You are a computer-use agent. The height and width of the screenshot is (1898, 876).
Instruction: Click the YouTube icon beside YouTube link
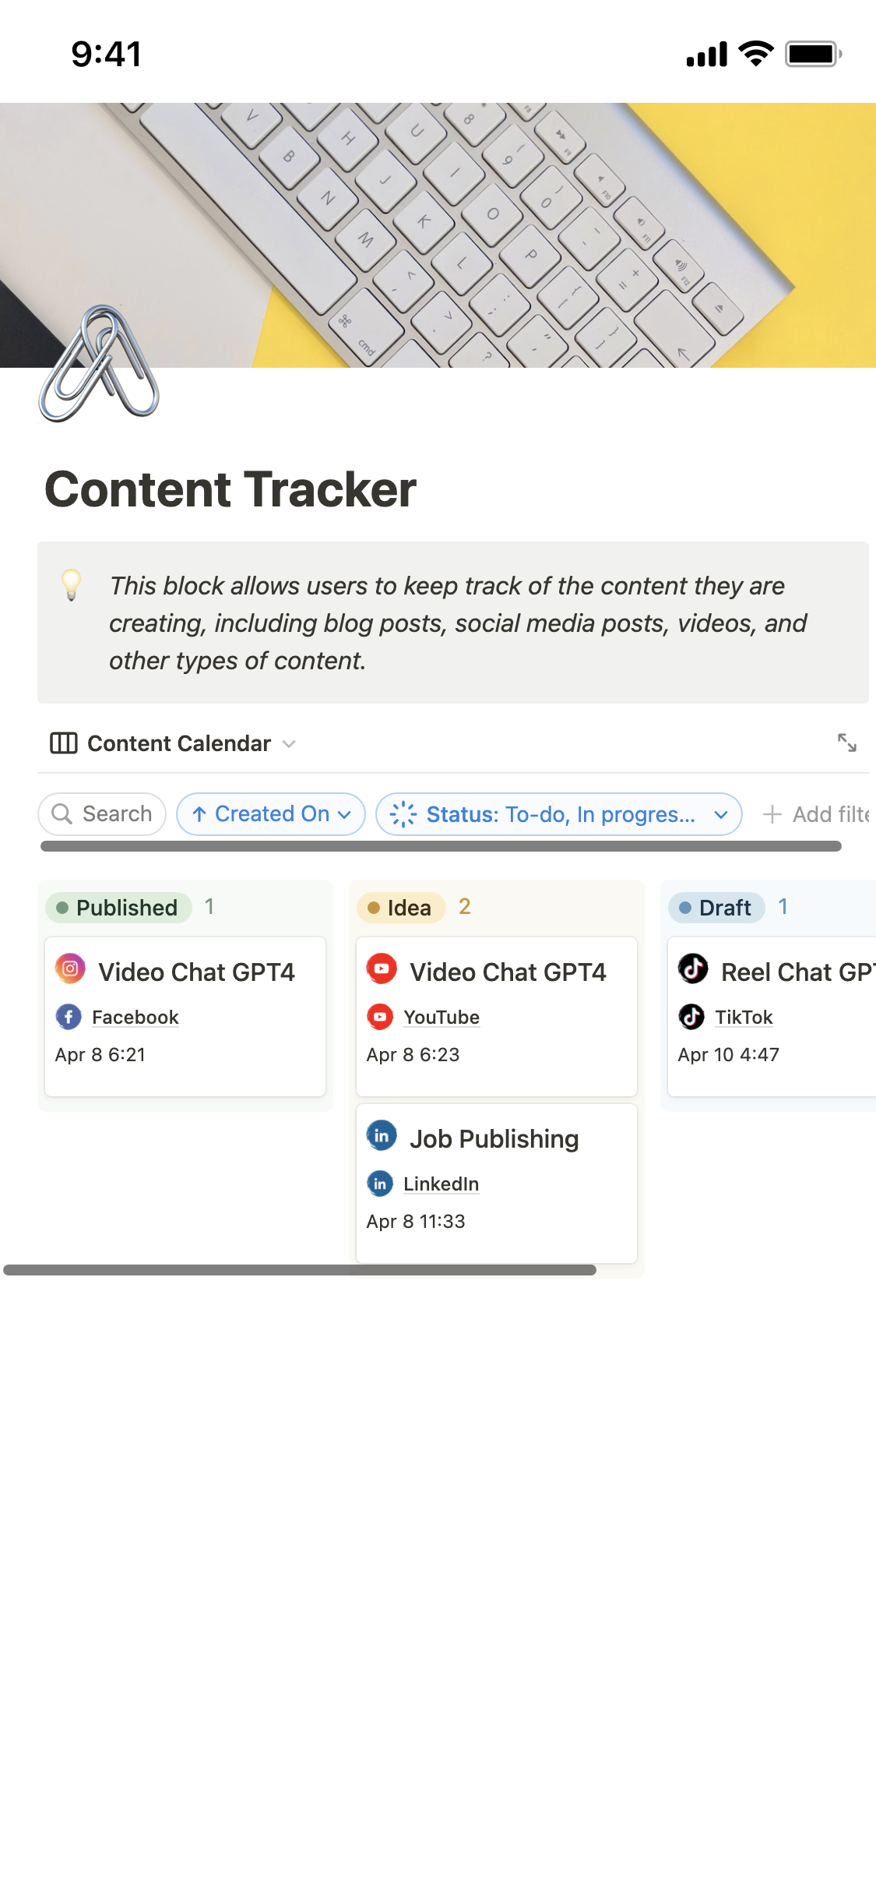[380, 1017]
